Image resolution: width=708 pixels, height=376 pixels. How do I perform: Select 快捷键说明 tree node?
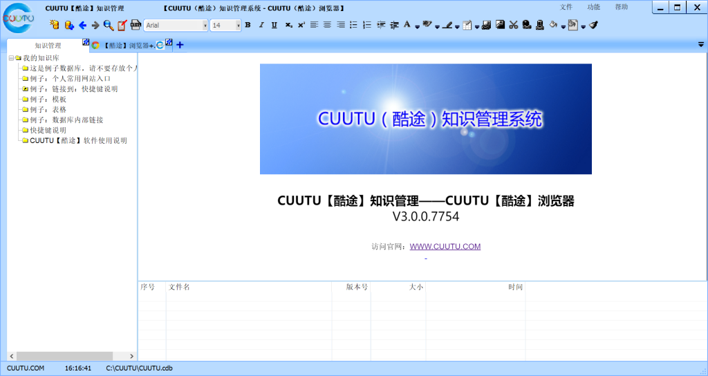click(x=48, y=131)
